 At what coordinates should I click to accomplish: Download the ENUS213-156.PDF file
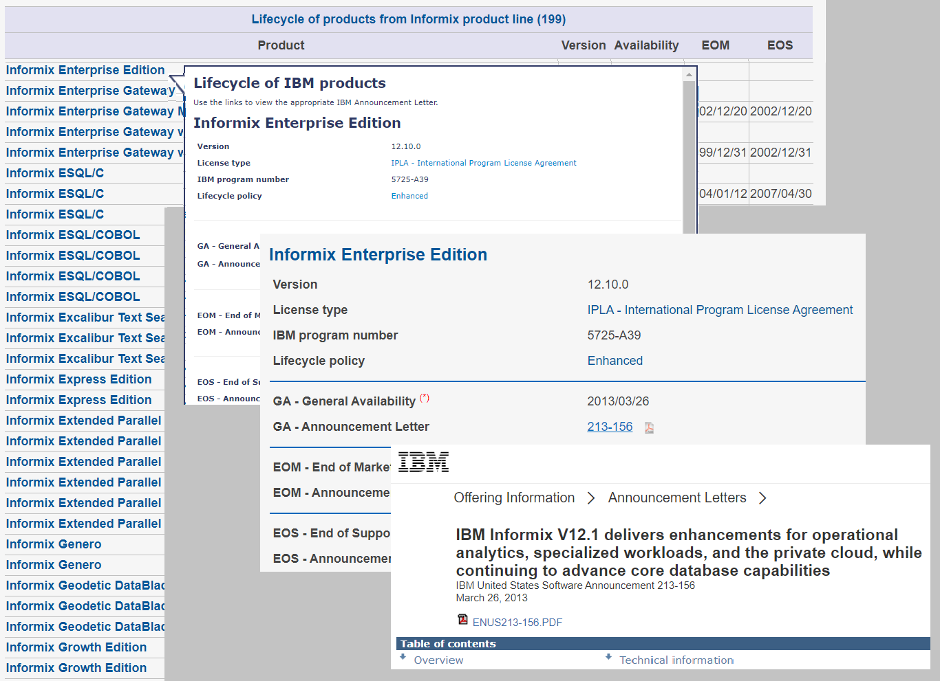tap(517, 623)
